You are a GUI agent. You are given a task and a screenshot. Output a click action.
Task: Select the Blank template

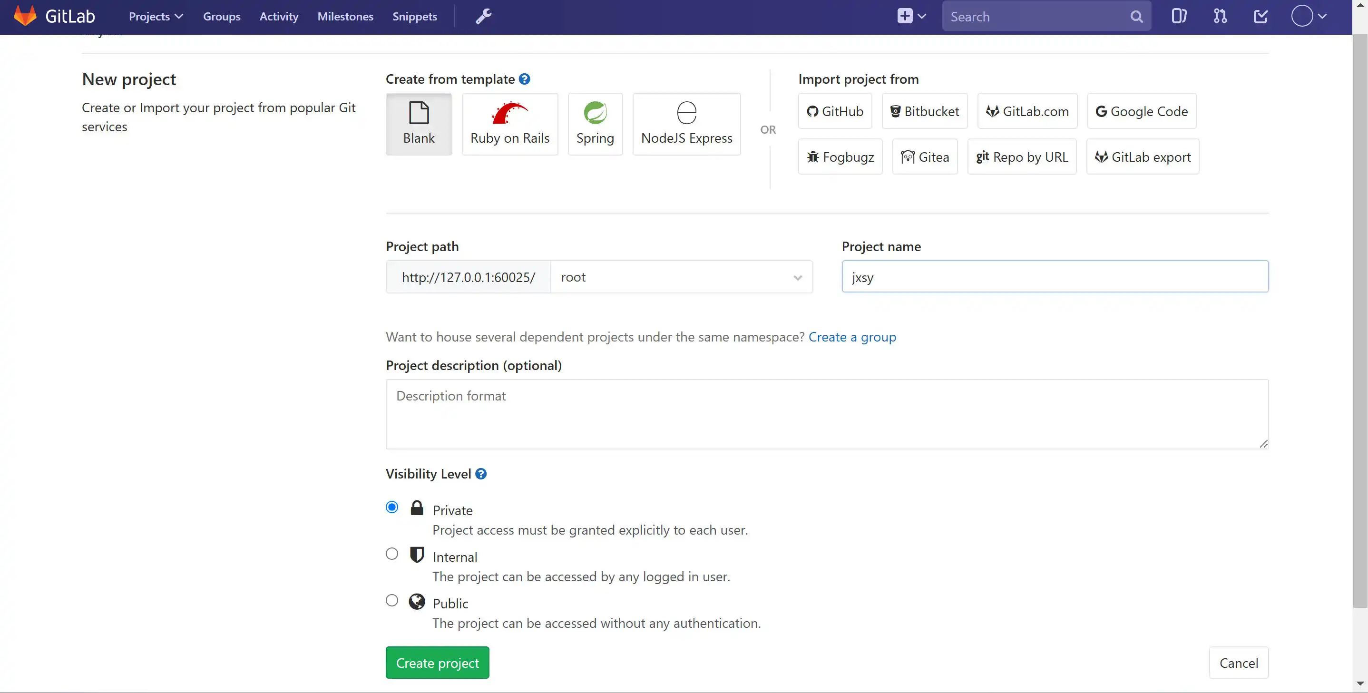pos(419,124)
